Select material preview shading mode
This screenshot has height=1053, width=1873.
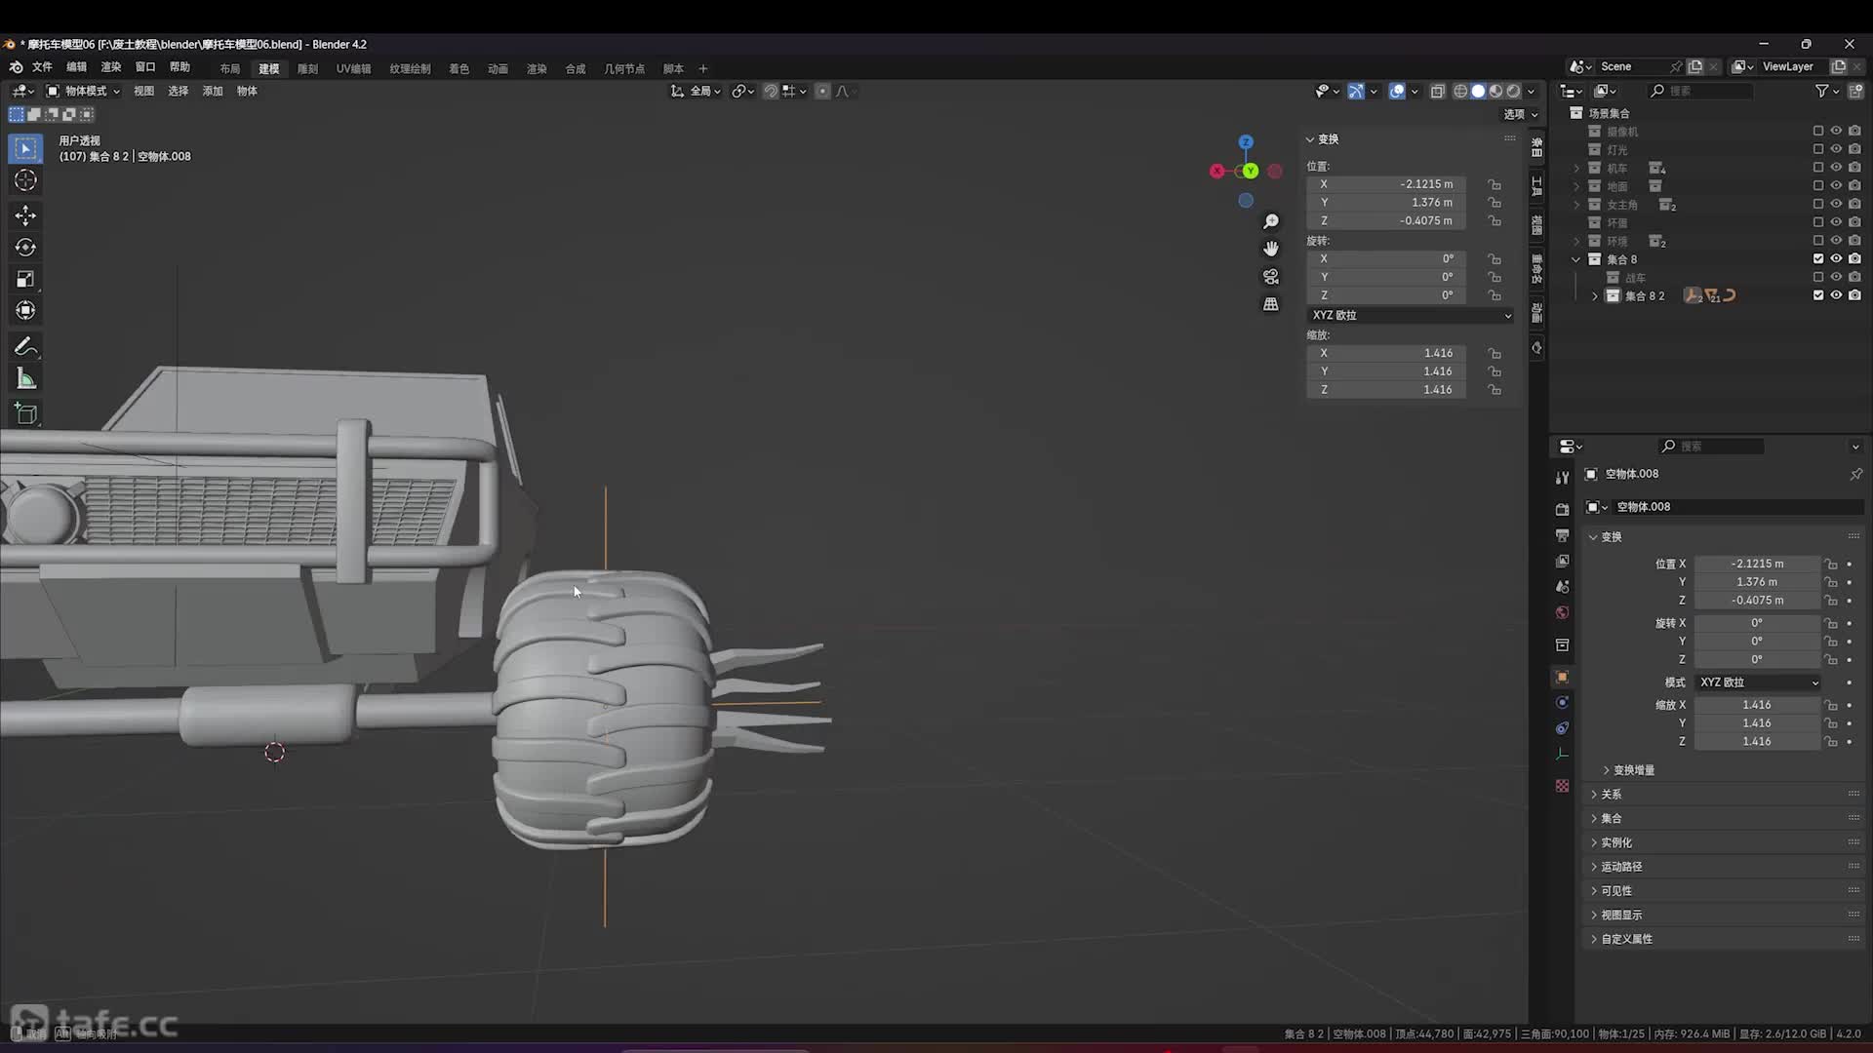click(x=1496, y=91)
